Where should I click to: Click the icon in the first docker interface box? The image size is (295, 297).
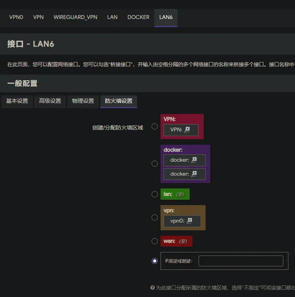pos(194,160)
